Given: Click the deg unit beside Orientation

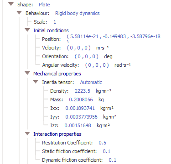Looking at the screenshot, I should coord(108,57).
